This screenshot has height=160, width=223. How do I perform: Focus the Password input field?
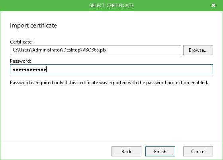coord(111,69)
